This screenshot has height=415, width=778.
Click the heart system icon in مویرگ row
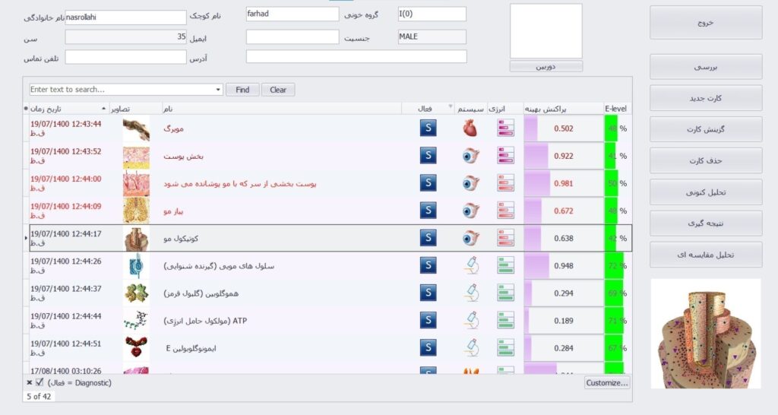(x=470, y=128)
